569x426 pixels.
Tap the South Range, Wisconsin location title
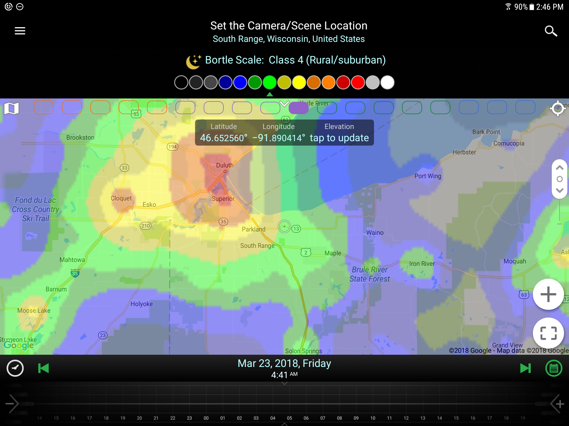[x=289, y=39]
